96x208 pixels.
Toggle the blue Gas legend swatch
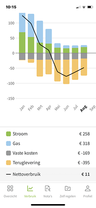click(x=9, y=144)
